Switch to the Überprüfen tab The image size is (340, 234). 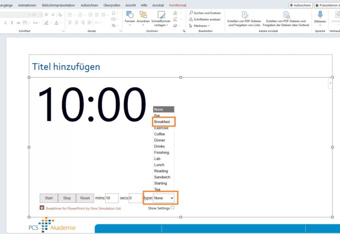pos(112,5)
